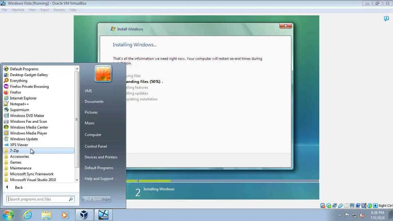The width and height of the screenshot is (393, 221).
Task: Click the display settings indicator icon
Action: coord(352,206)
